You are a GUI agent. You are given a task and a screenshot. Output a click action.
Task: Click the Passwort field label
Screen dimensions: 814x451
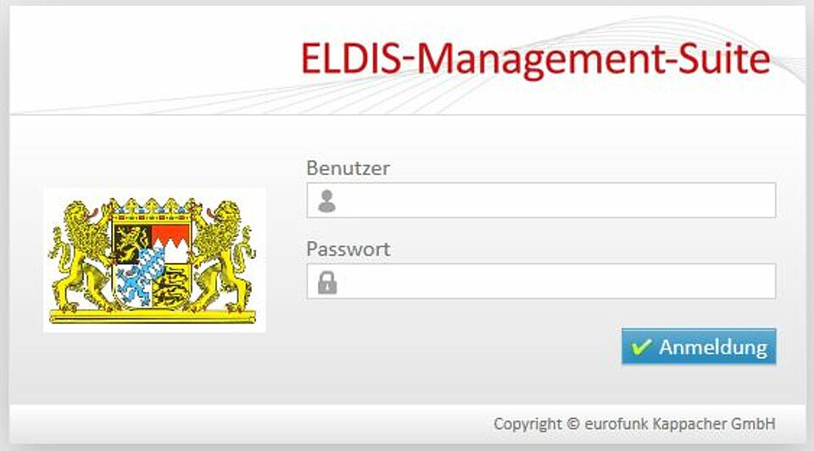click(x=348, y=249)
